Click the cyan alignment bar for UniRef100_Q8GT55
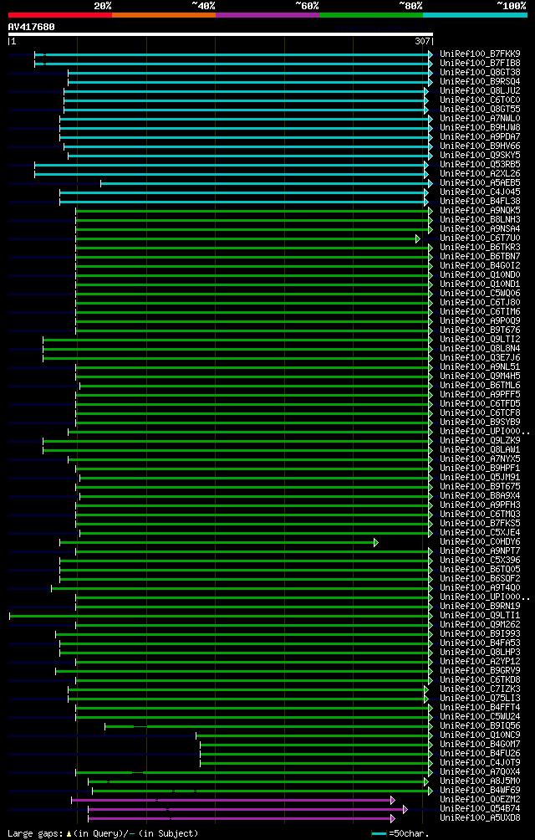 coord(244,110)
